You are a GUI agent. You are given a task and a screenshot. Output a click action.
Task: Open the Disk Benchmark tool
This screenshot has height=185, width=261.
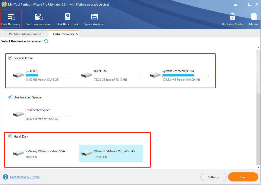point(68,20)
